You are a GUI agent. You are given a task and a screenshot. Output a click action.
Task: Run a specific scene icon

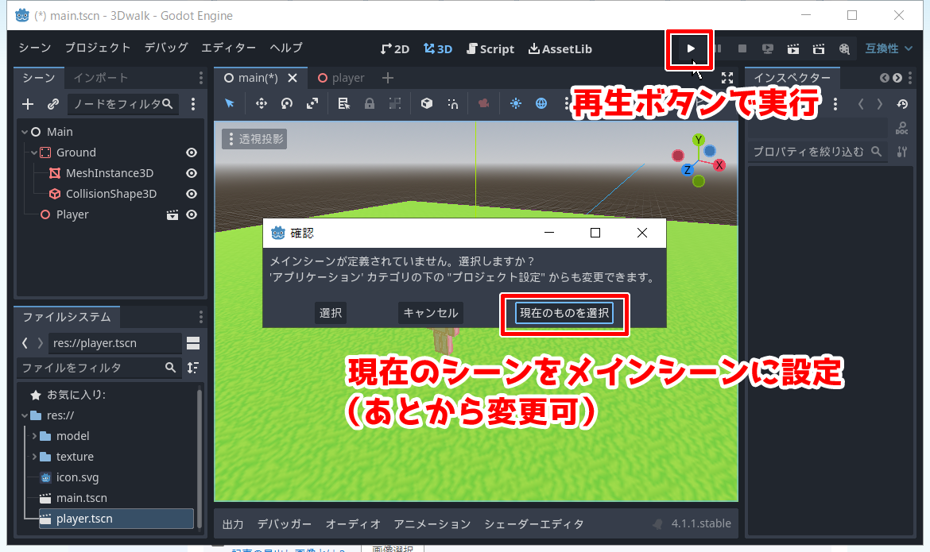pos(819,48)
